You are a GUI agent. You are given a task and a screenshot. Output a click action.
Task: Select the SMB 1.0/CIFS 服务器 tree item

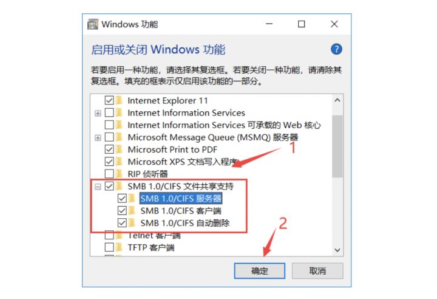pos(181,199)
